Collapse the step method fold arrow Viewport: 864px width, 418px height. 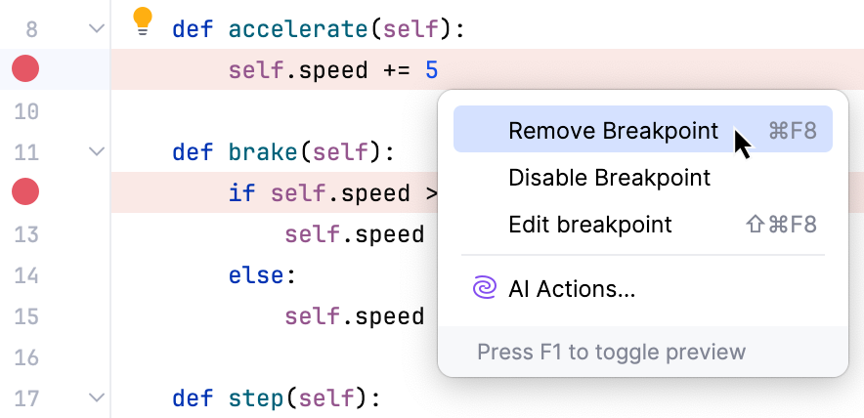pos(96,398)
